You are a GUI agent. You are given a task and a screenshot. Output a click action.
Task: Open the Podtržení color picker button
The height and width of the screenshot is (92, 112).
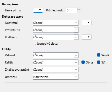point(87,37)
